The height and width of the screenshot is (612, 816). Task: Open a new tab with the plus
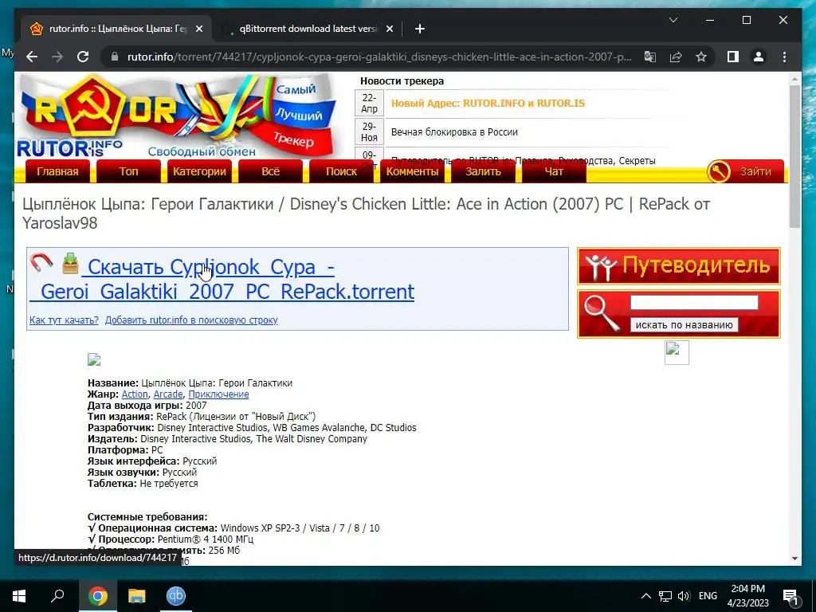pyautogui.click(x=420, y=29)
